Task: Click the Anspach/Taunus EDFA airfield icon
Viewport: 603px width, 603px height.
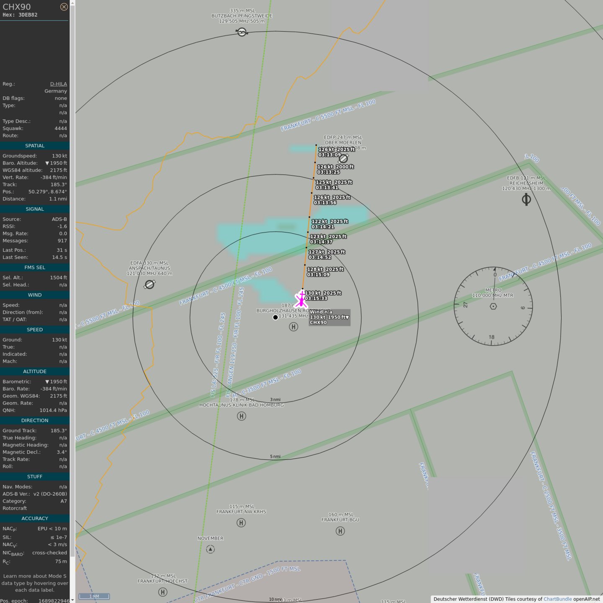Action: click(149, 285)
